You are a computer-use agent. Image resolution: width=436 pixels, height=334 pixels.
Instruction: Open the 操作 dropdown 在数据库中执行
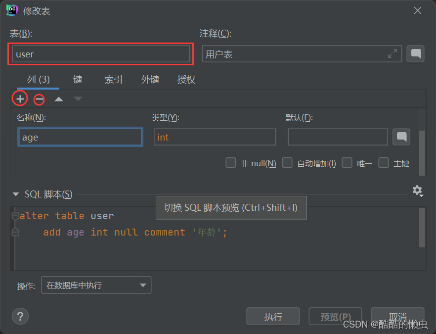[96, 285]
